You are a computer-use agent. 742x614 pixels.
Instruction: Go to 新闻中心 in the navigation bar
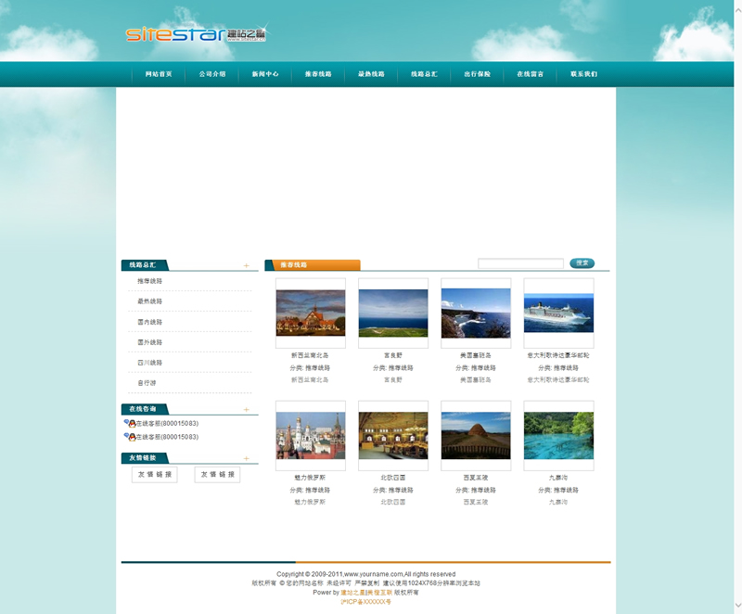tap(265, 74)
